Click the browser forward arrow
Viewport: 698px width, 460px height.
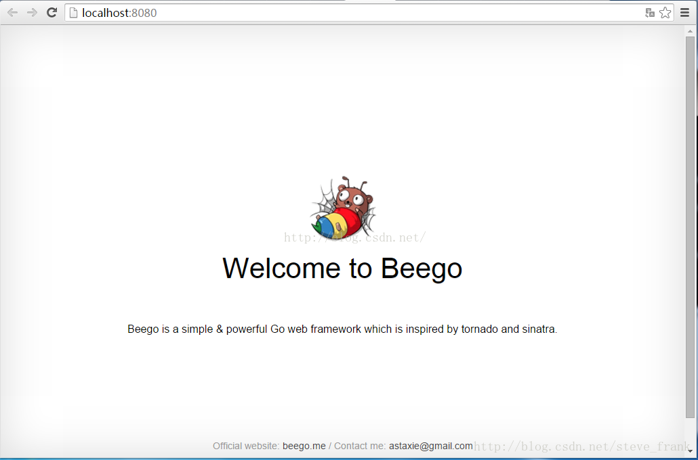tap(32, 12)
